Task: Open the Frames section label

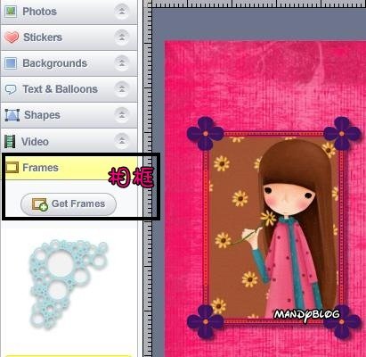Action: (40, 168)
